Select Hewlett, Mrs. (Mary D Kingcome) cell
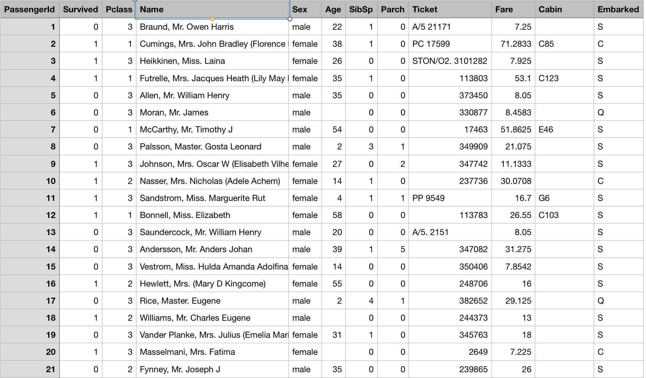The image size is (646, 378). click(212, 283)
